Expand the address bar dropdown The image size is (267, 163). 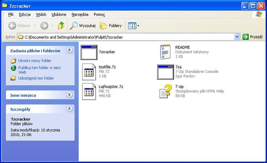[237, 37]
